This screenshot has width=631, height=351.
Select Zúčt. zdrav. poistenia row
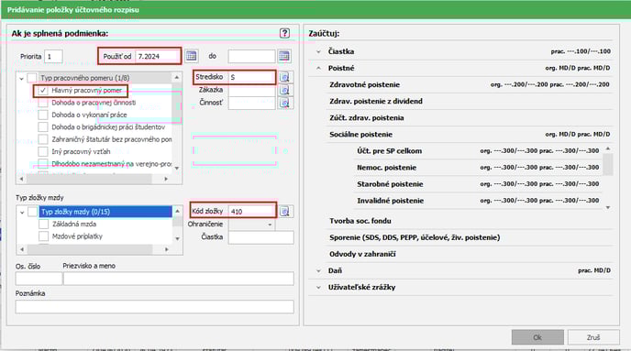469,118
